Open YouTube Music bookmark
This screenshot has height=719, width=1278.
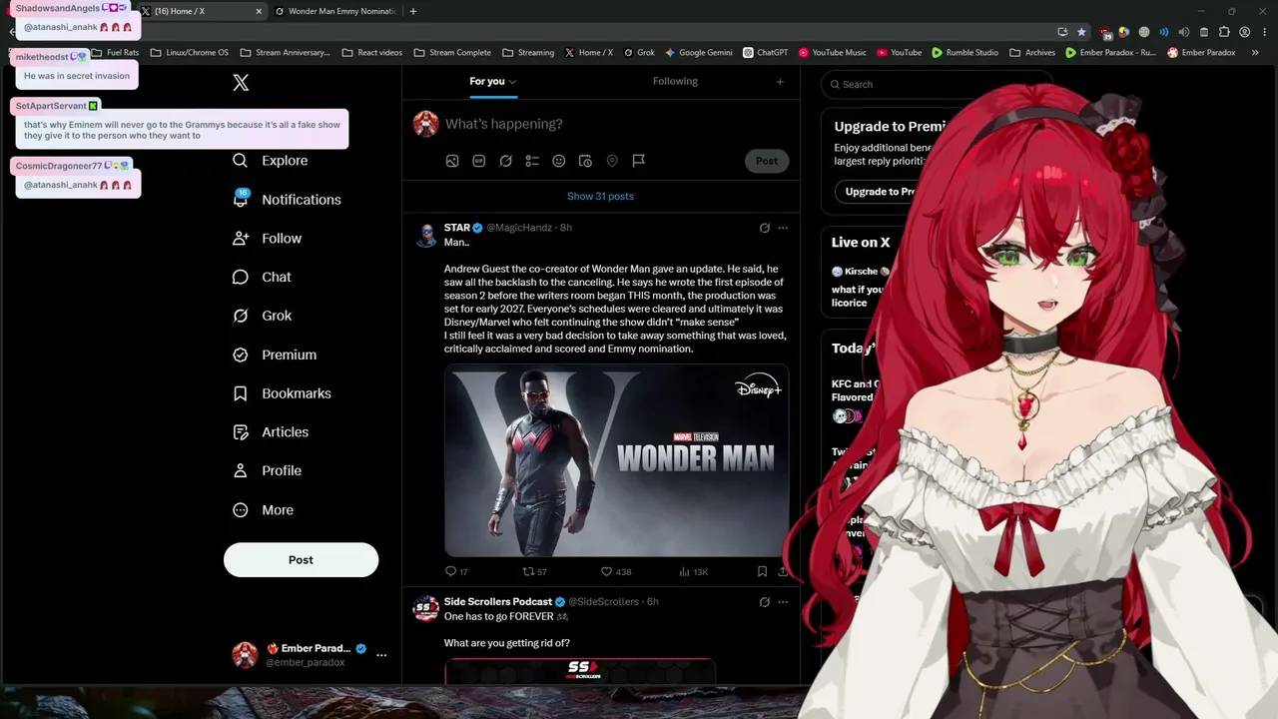832,53
